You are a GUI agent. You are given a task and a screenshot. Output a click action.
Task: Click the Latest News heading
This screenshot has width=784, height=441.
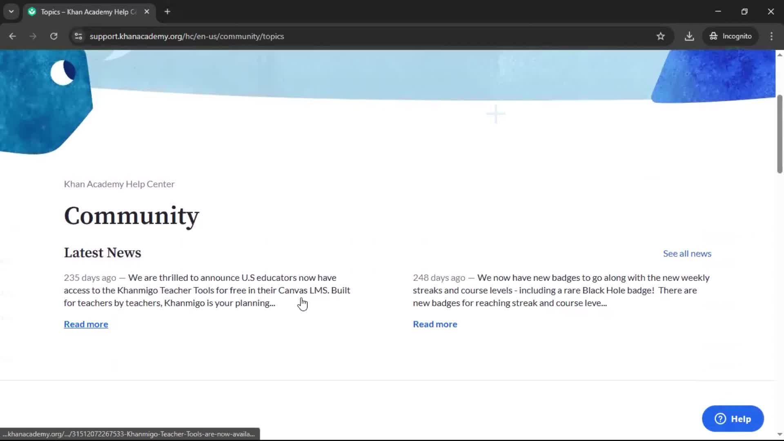[102, 253]
